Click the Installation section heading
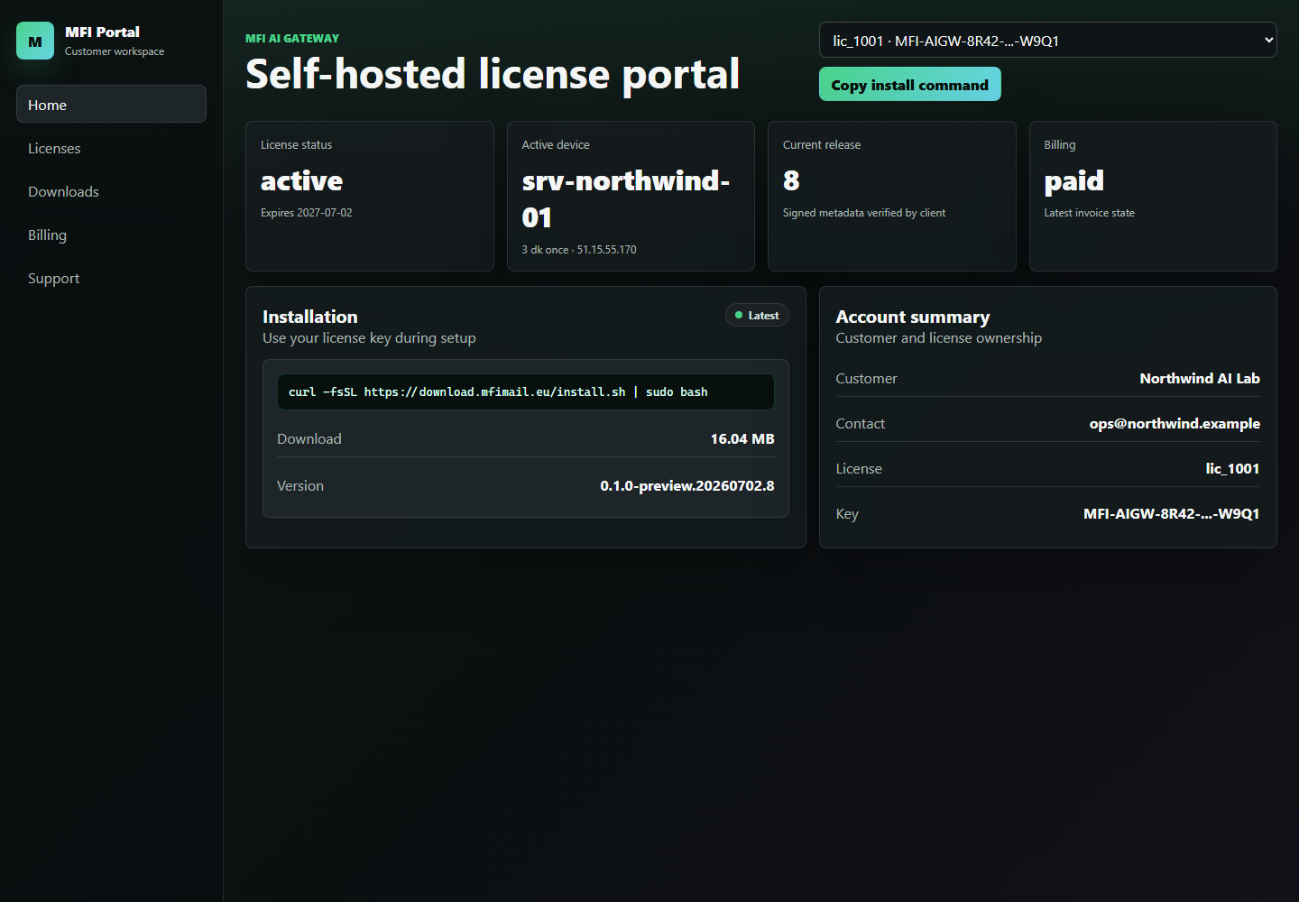1299x902 pixels. 310,317
